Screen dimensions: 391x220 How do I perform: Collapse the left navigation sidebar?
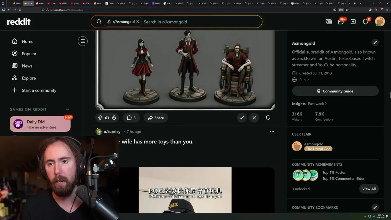83,41
